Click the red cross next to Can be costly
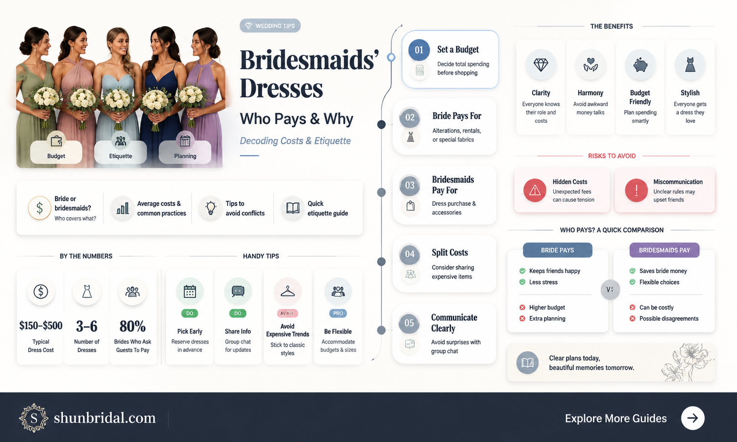The width and height of the screenshot is (737, 442). tap(633, 307)
